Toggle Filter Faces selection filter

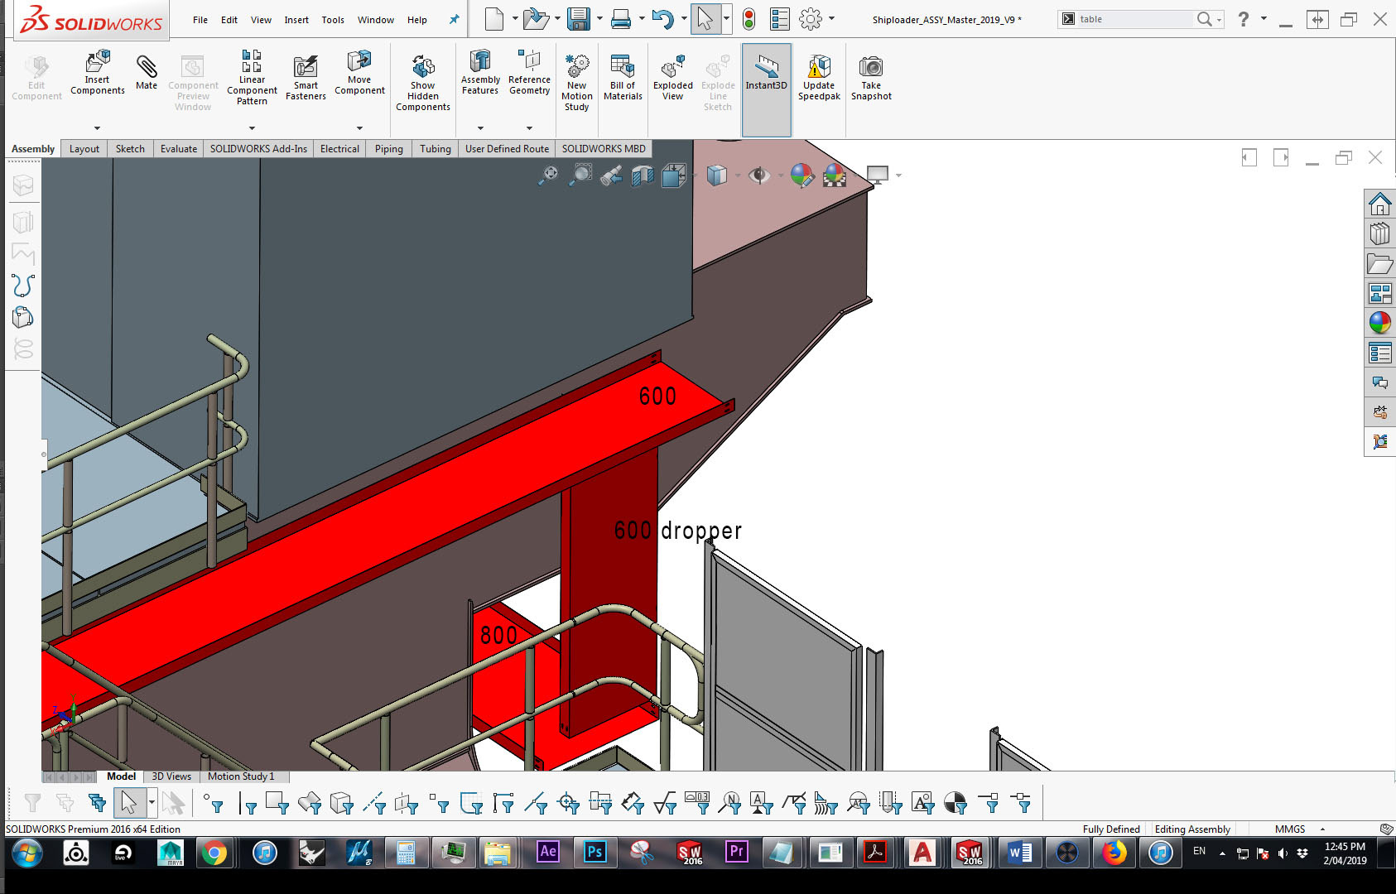277,802
